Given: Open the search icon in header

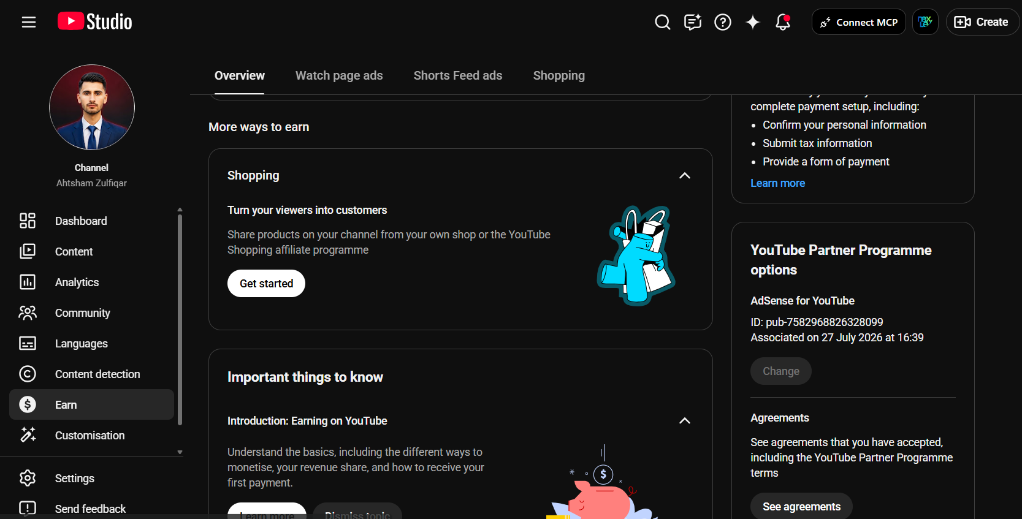Looking at the screenshot, I should click(662, 23).
